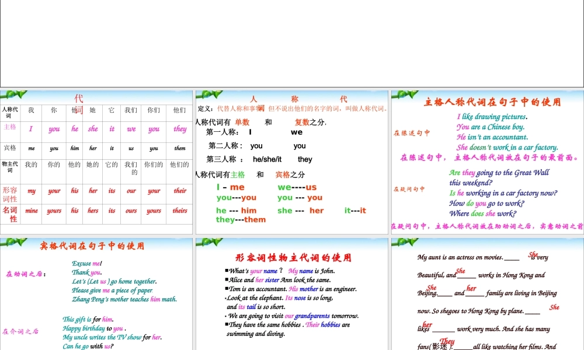
Task: Click 'We are going to visit our grandparents tomorrow.'
Action: pyautogui.click(x=292, y=316)
